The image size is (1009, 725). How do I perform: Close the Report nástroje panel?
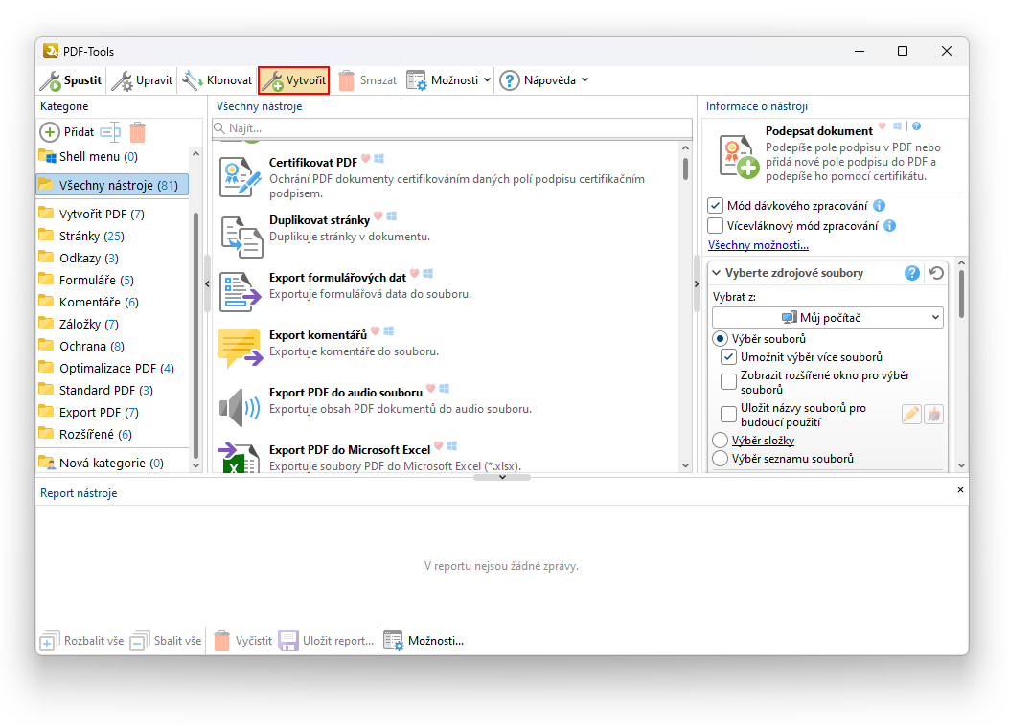click(960, 490)
